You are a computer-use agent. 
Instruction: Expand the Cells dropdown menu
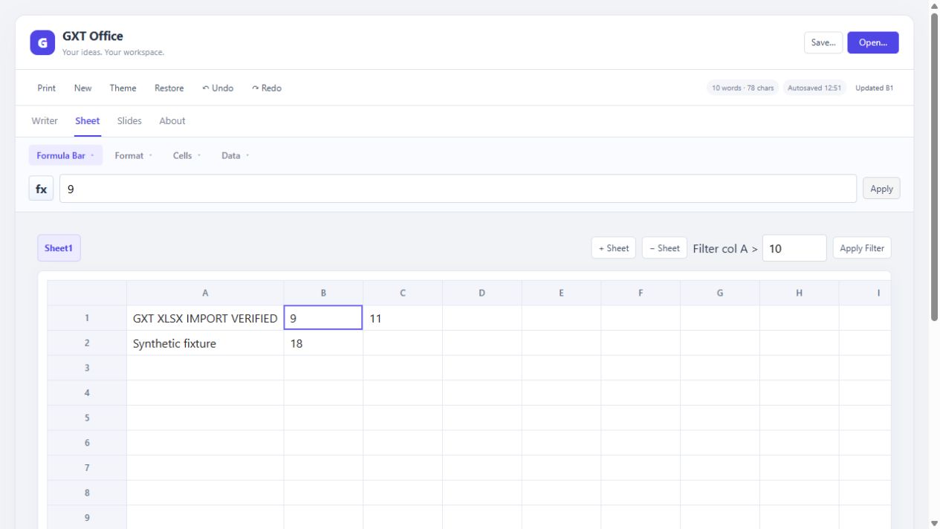tap(187, 155)
